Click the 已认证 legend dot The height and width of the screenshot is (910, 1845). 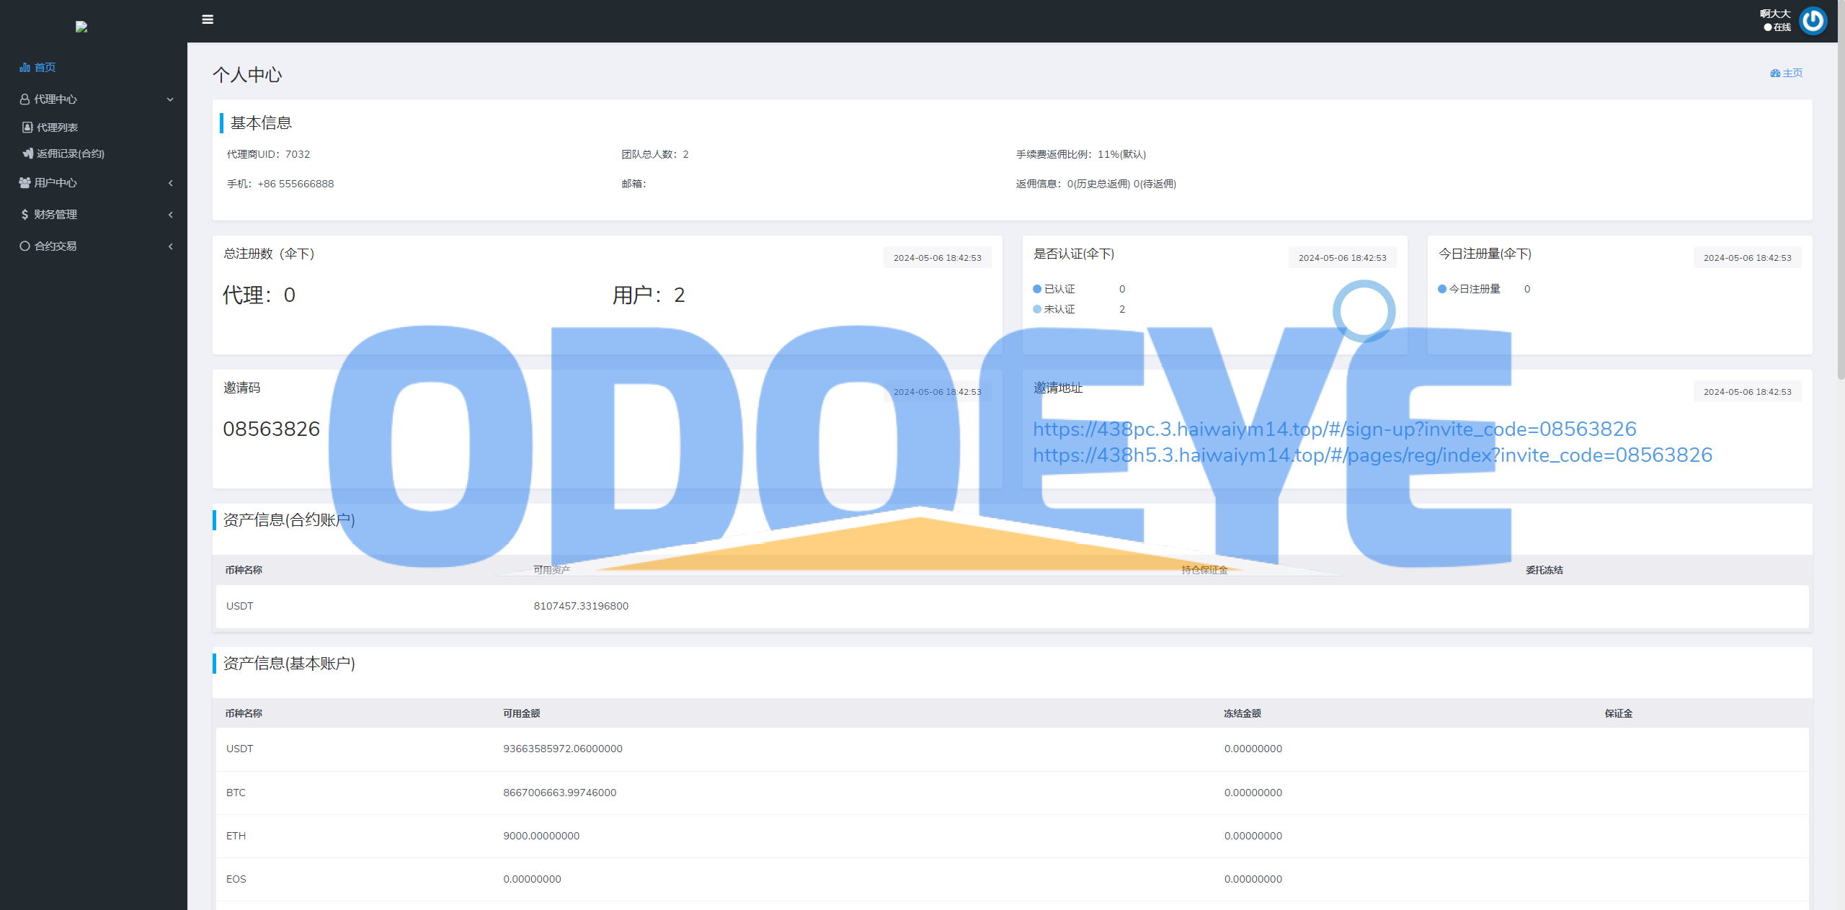pyautogui.click(x=1037, y=289)
